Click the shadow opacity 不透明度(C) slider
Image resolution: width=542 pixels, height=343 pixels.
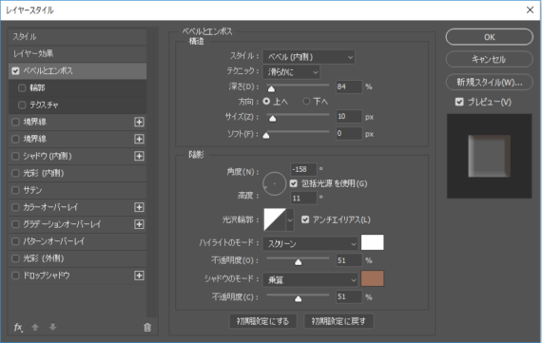click(298, 298)
